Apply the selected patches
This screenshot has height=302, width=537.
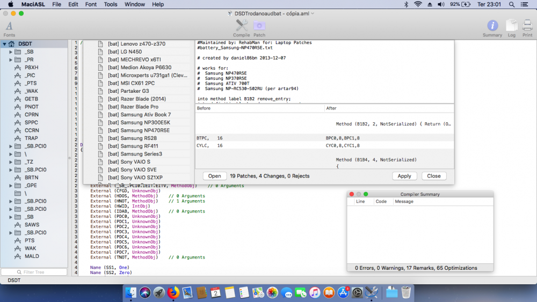pyautogui.click(x=404, y=176)
